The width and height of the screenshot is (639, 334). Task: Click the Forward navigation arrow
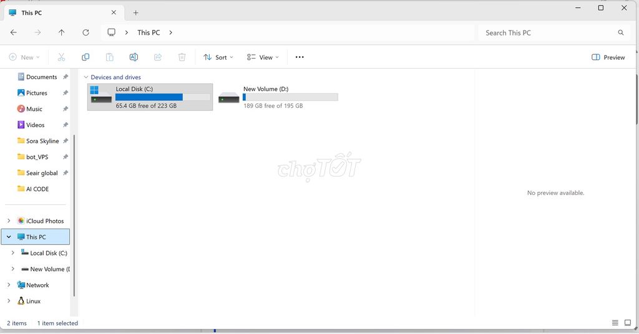37,32
